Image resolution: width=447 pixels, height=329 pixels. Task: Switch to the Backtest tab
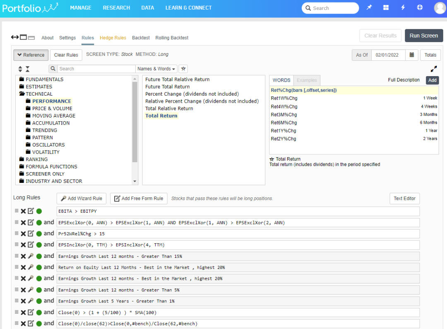(141, 38)
